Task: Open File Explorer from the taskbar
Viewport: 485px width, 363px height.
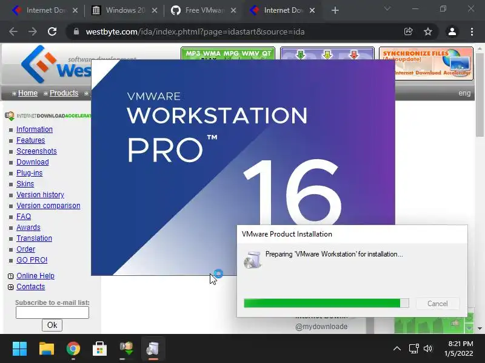Action: click(47, 349)
